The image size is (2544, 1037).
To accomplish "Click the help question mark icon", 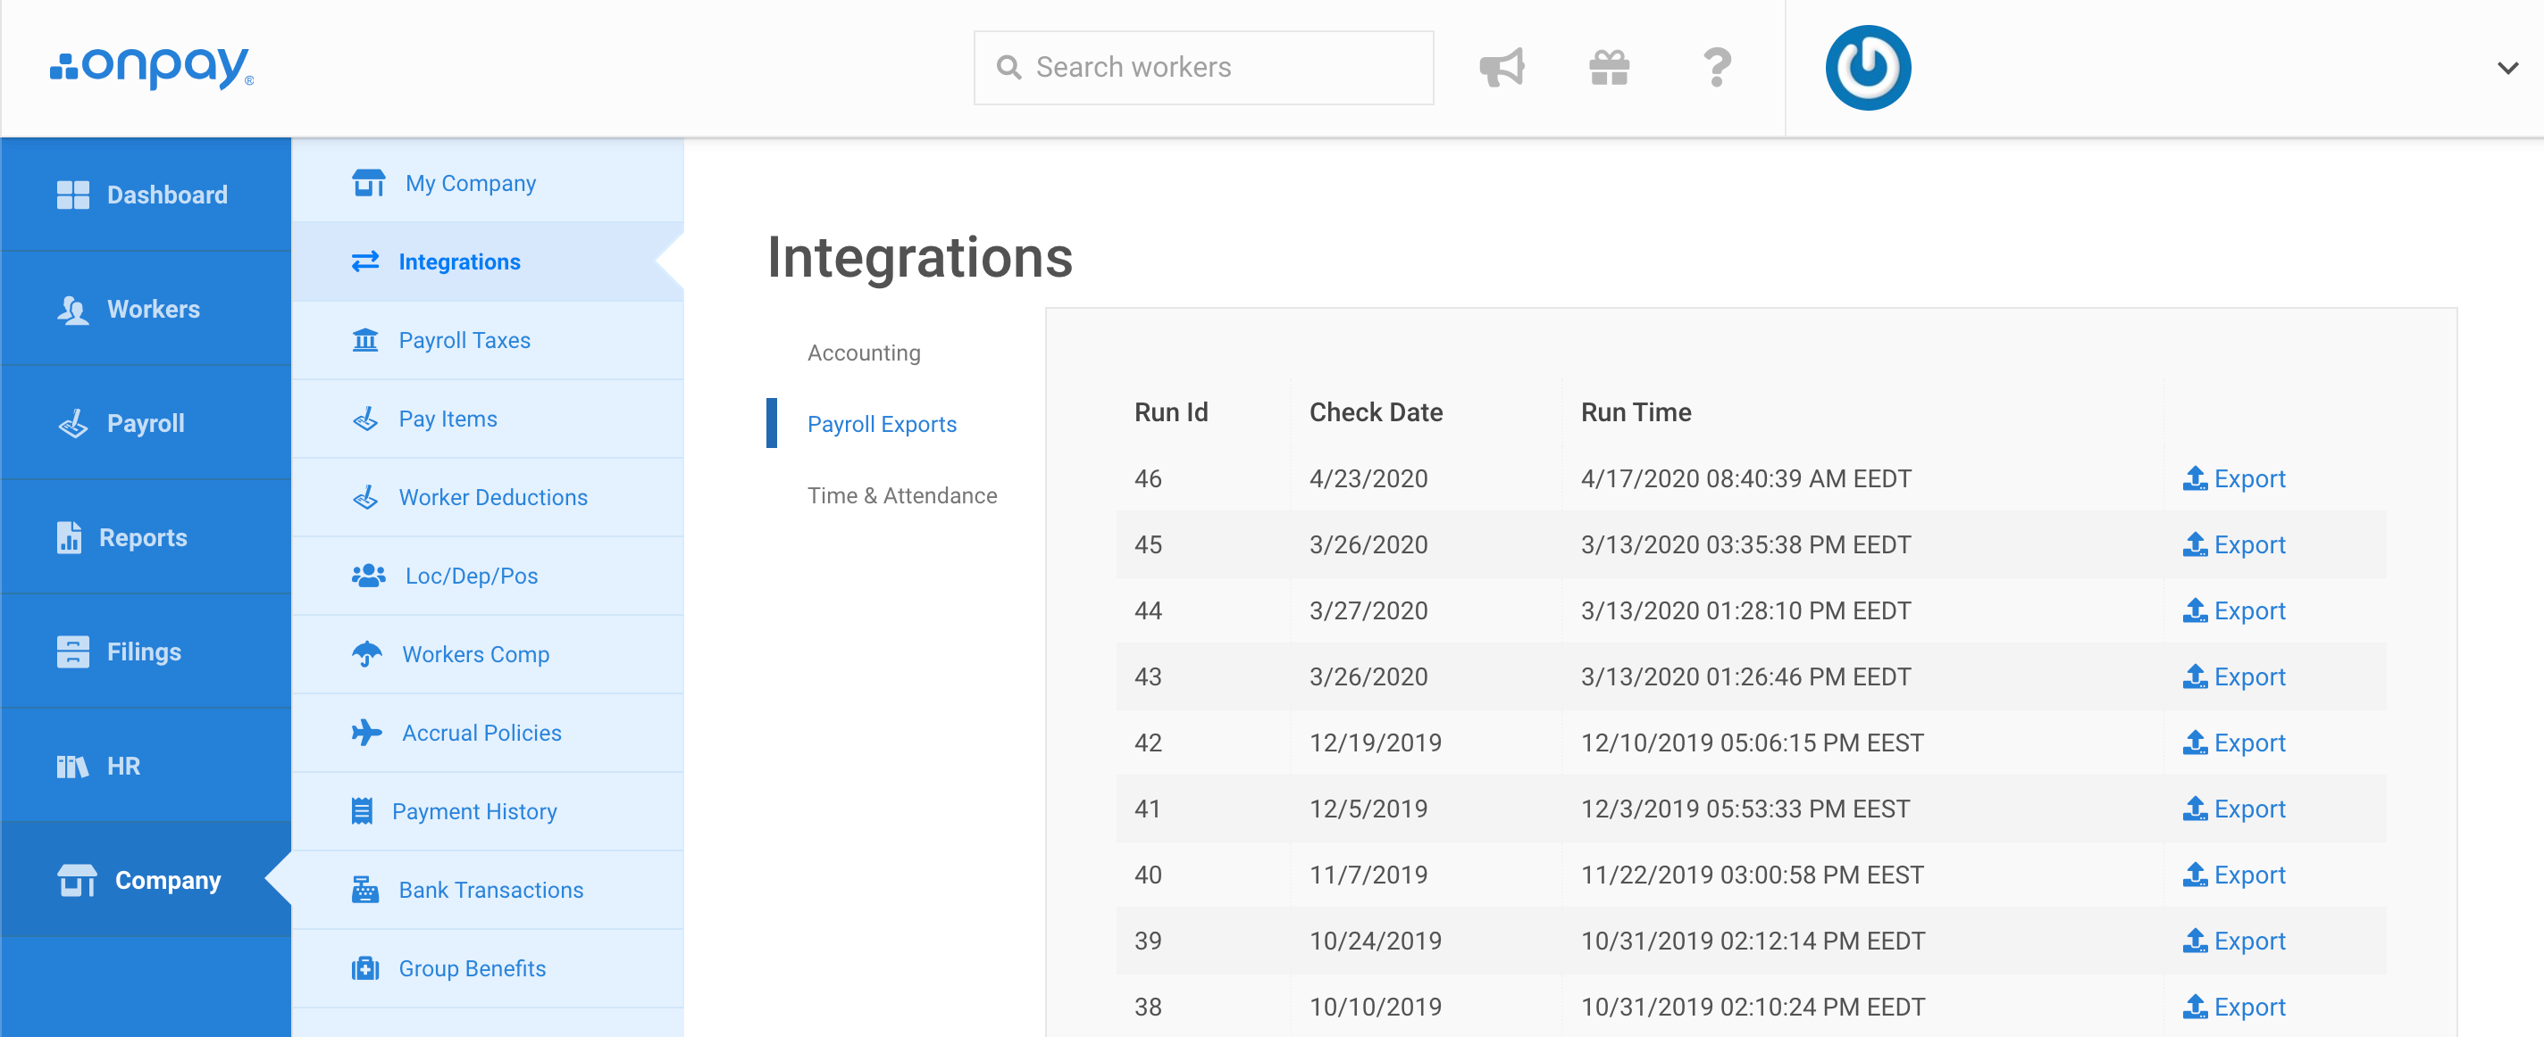I will point(1718,68).
